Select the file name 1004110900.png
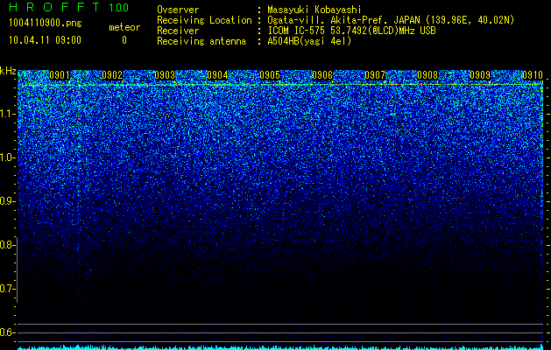The image size is (551, 350). pos(46,24)
